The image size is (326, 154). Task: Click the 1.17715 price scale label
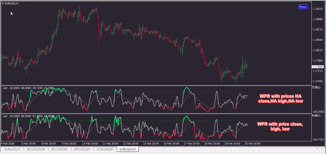tap(318, 71)
